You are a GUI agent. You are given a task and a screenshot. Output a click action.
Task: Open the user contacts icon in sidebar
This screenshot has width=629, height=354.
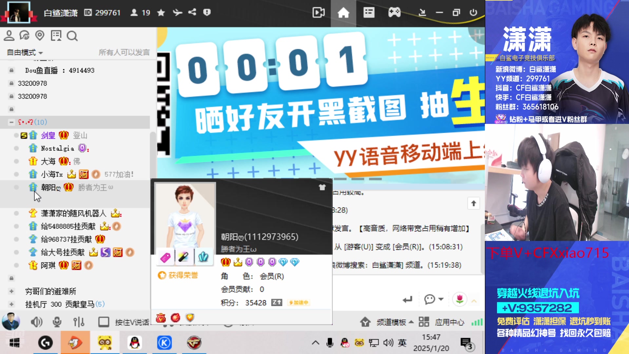tap(9, 35)
